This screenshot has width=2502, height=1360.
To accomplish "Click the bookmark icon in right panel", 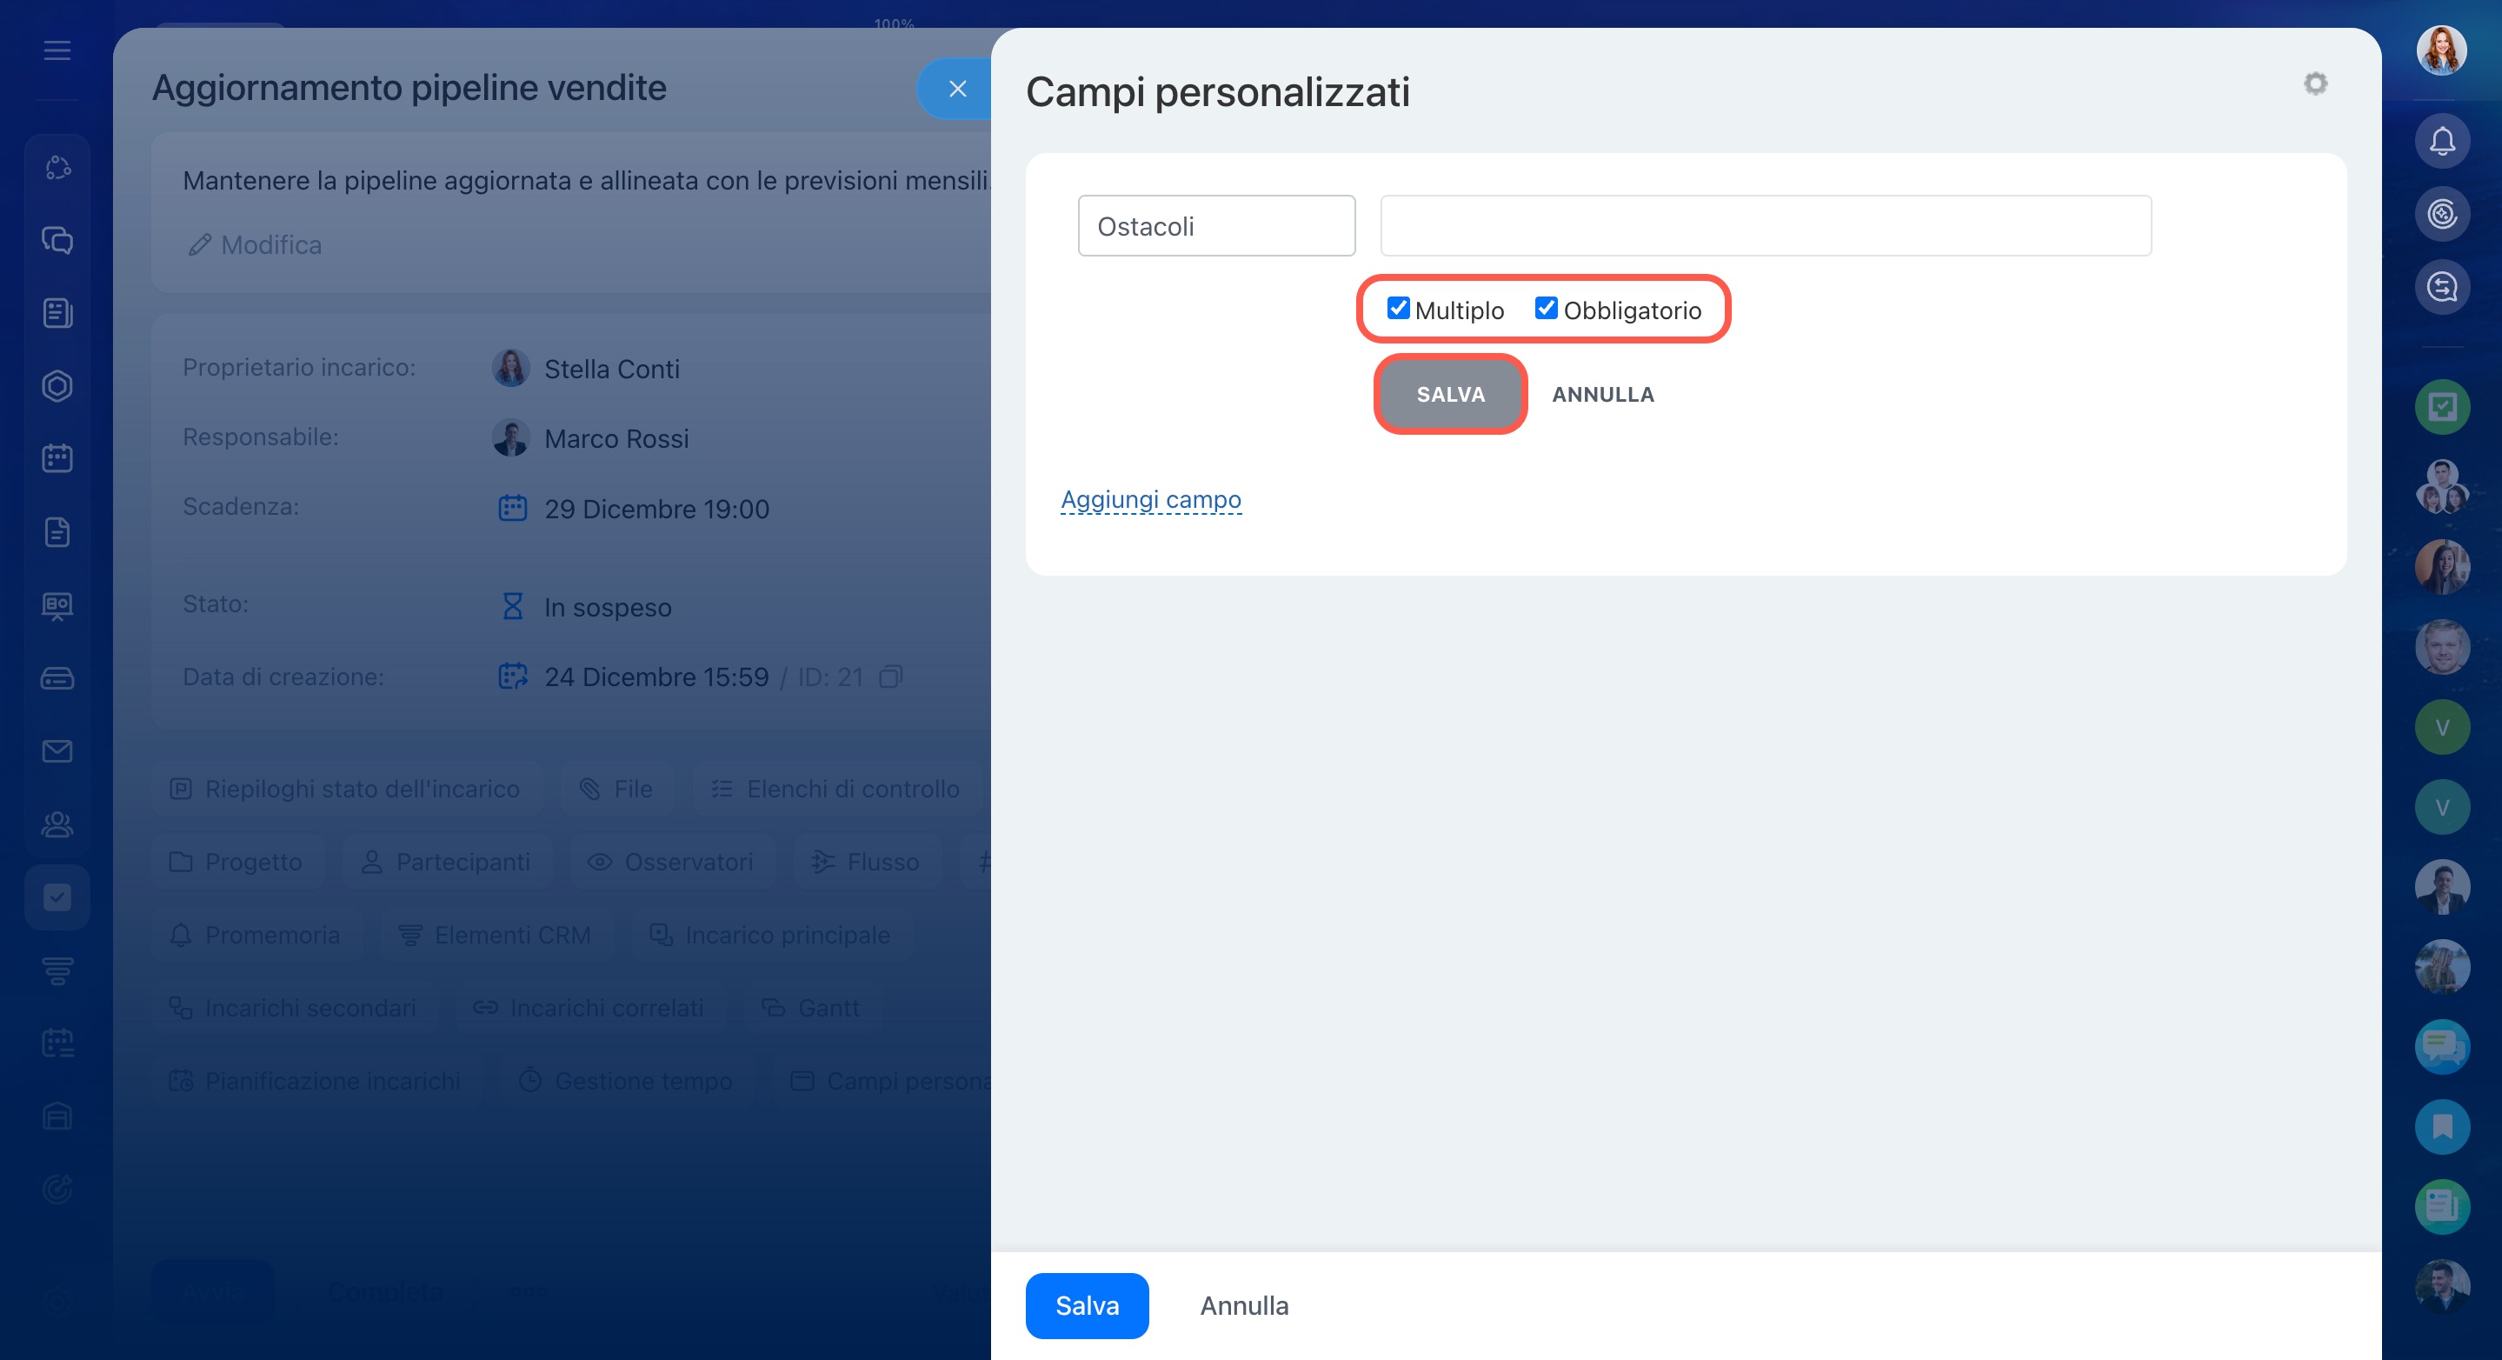I will [x=2442, y=1127].
